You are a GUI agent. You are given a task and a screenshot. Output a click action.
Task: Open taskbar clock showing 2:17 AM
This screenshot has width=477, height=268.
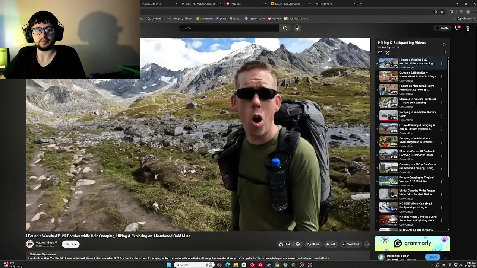coord(471,265)
